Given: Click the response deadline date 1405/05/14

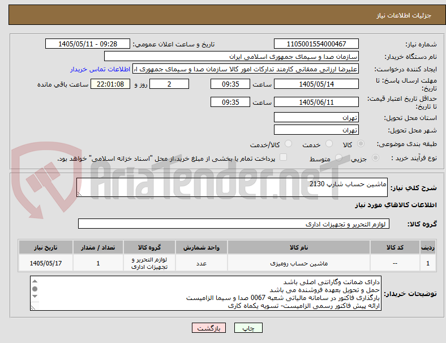Looking at the screenshot, I should click(316, 84).
